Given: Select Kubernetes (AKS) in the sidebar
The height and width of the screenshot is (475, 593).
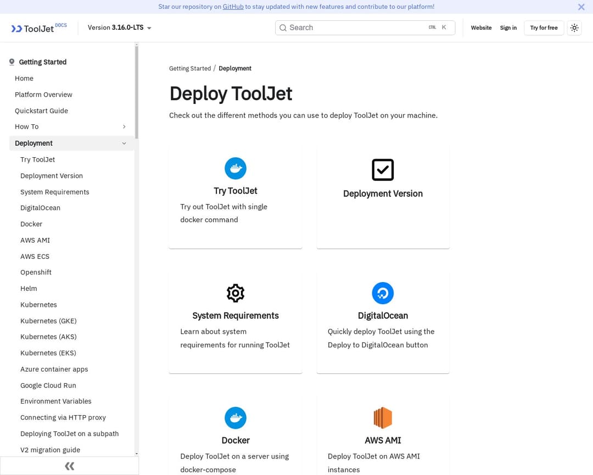Looking at the screenshot, I should pyautogui.click(x=48, y=337).
